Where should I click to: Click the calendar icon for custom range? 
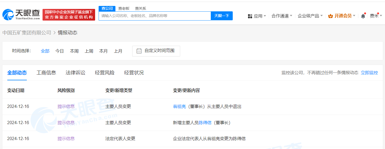click(139, 51)
